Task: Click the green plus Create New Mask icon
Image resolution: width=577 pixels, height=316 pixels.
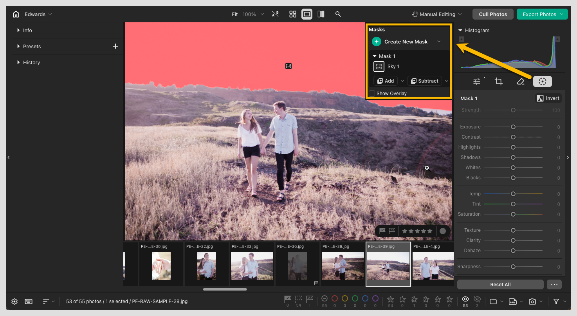Action: point(376,42)
